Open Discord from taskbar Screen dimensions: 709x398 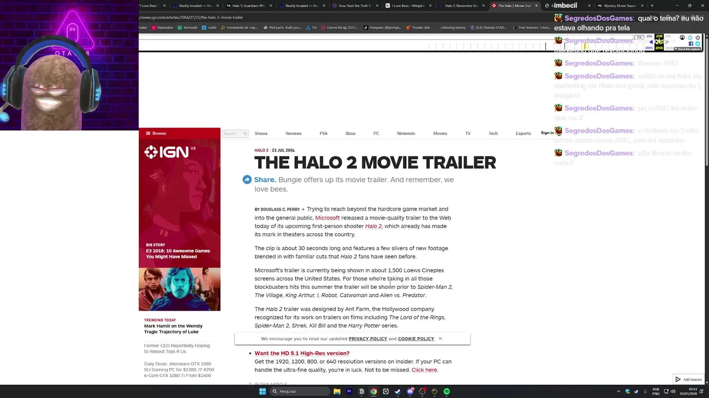[x=410, y=391]
